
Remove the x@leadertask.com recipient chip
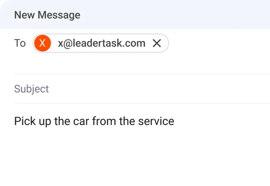(157, 43)
